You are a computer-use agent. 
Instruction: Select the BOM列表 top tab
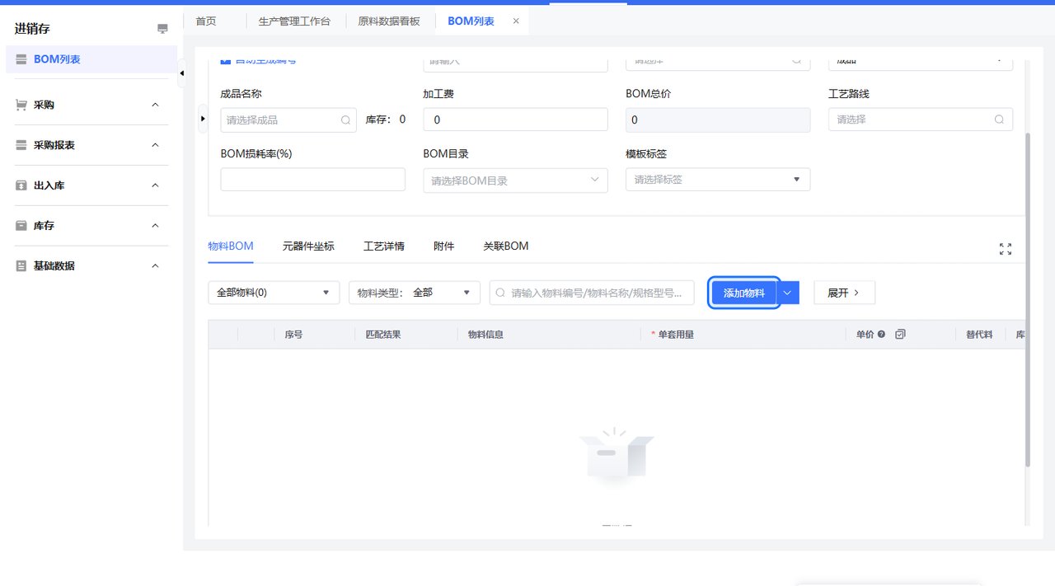(x=471, y=21)
